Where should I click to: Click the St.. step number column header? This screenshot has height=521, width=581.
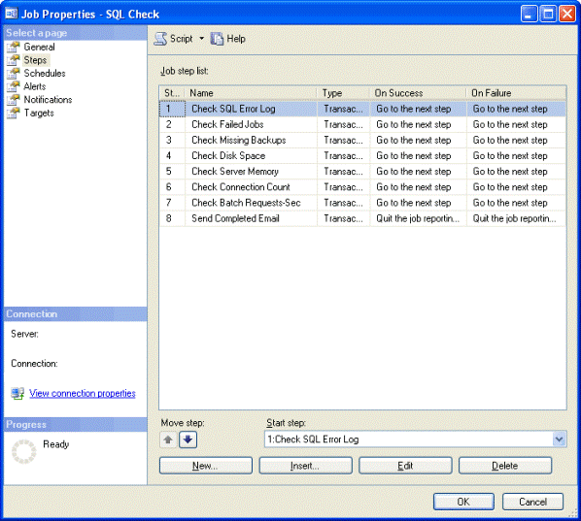(172, 93)
